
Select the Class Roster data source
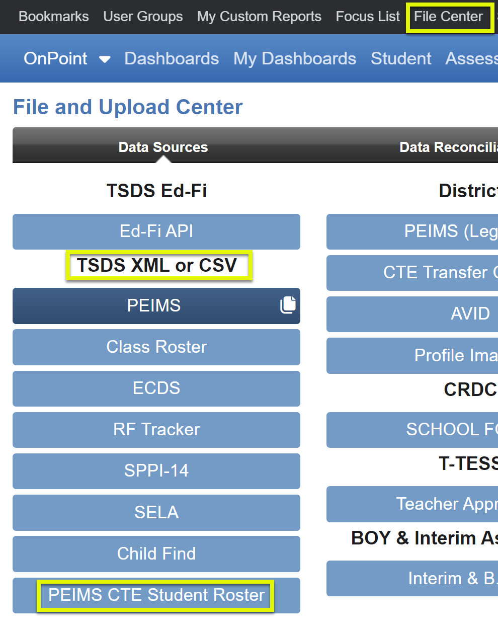click(156, 347)
